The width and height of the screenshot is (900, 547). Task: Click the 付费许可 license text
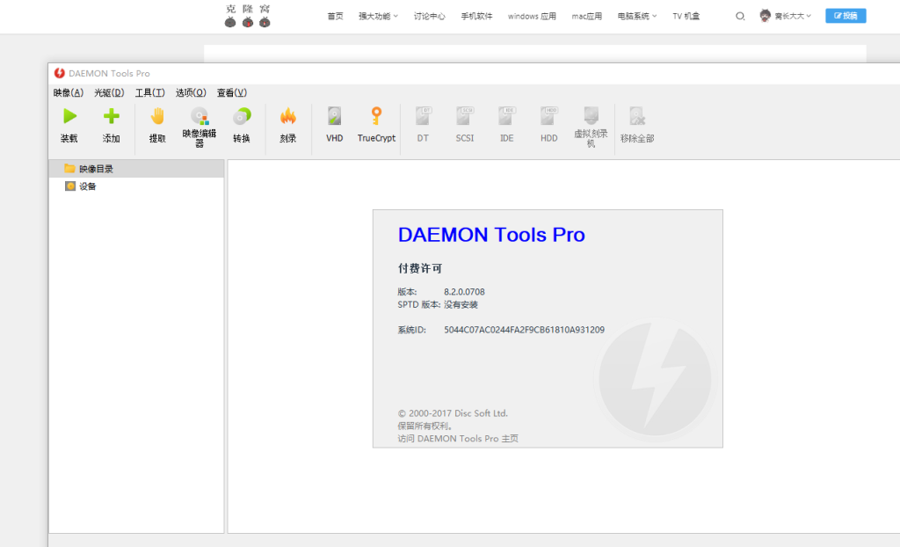pyautogui.click(x=420, y=268)
